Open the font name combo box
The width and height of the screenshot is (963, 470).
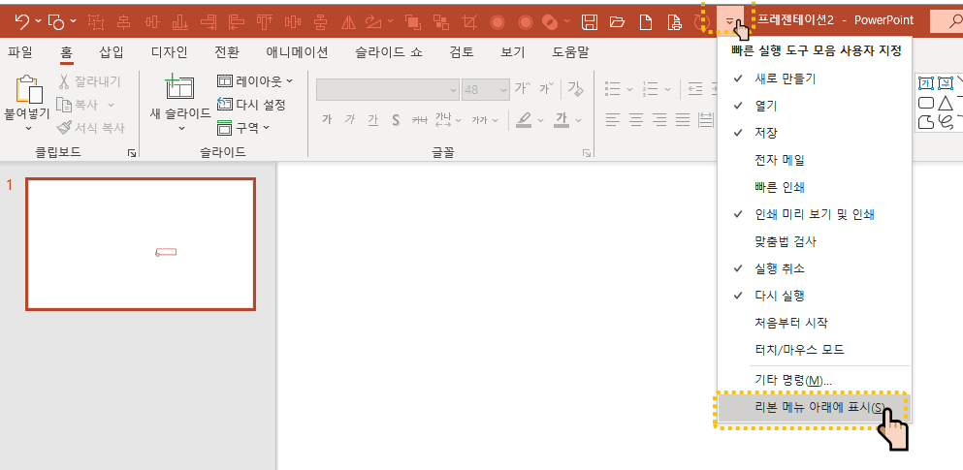[388, 89]
